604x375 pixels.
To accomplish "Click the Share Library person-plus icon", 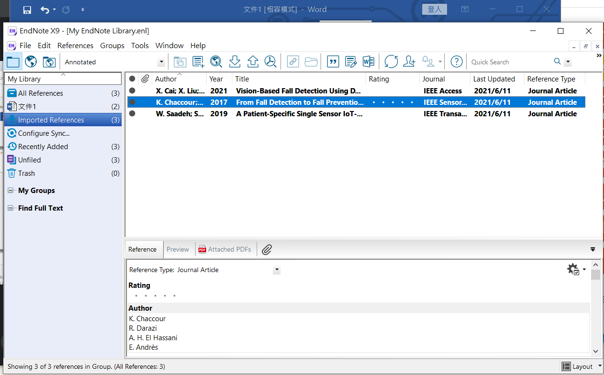I will [409, 61].
